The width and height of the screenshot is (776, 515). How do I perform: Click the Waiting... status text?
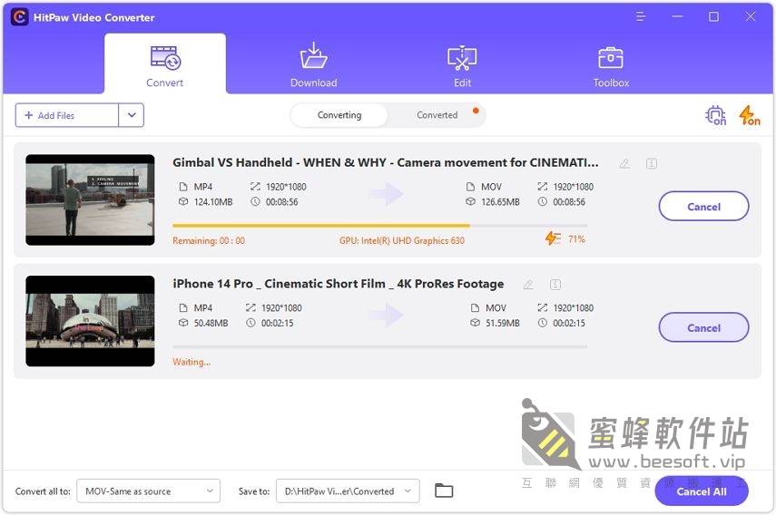point(192,362)
